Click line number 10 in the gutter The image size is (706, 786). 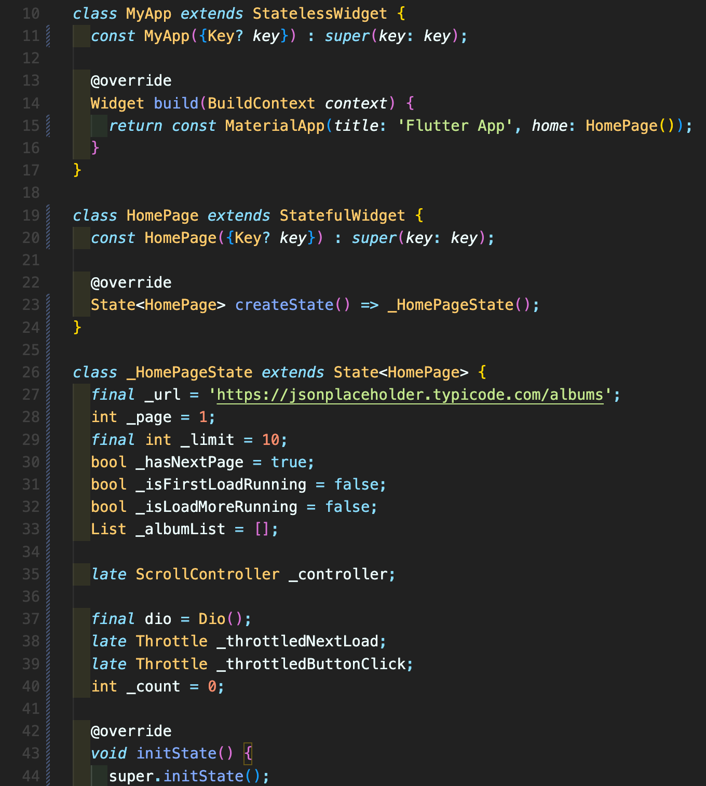click(x=31, y=13)
